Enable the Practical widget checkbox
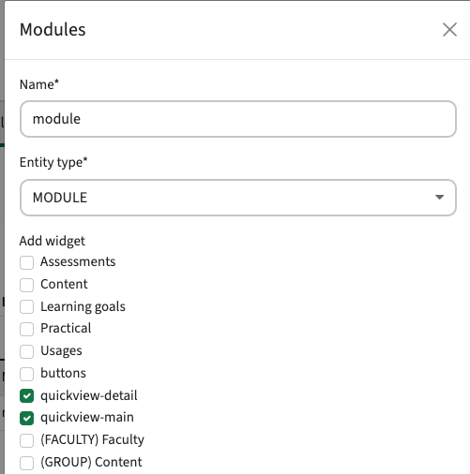This screenshot has height=474, width=470. click(26, 329)
